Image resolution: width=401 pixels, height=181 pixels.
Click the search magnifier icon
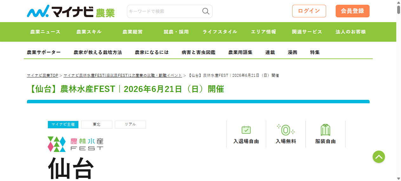click(x=206, y=11)
